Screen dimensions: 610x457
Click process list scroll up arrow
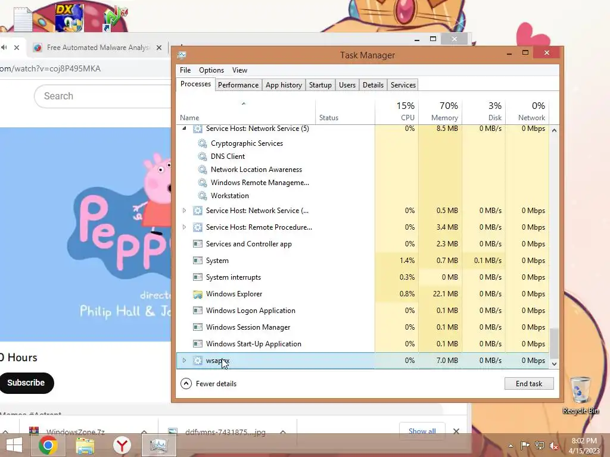pos(554,130)
